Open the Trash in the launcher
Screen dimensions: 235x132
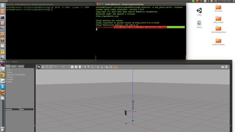point(3,129)
